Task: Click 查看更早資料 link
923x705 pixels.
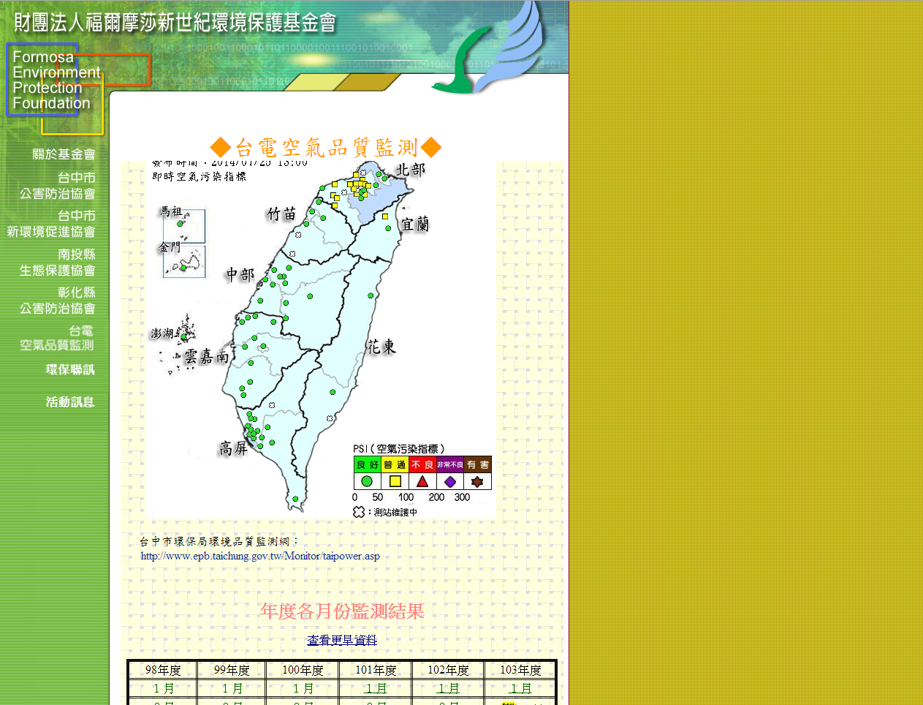Action: click(x=342, y=640)
